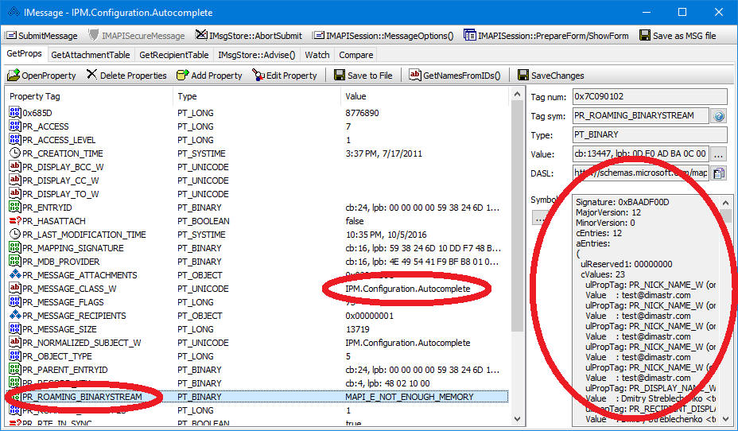Click the copy icon next to DASL
Screen dimensions: 738x431
coord(718,173)
